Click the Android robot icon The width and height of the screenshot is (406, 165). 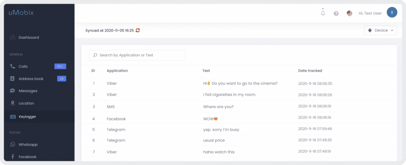[x=370, y=30]
